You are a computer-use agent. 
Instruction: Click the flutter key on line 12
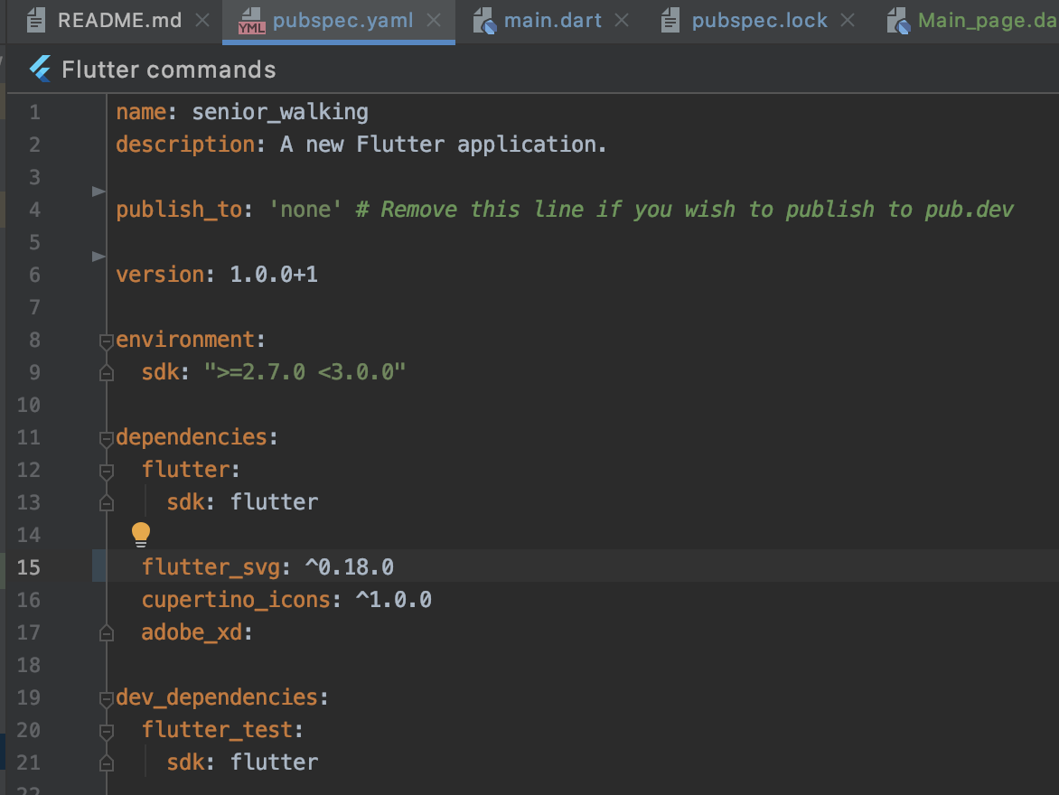186,470
